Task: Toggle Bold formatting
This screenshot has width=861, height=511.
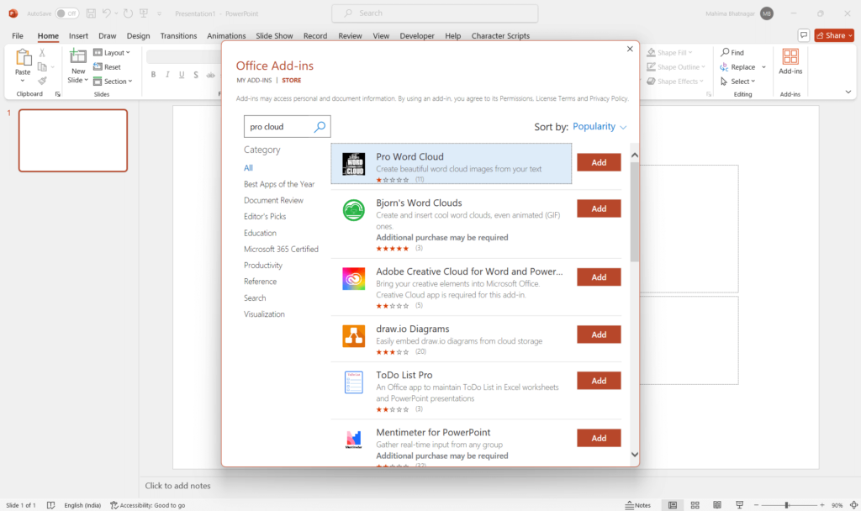Action: point(153,74)
